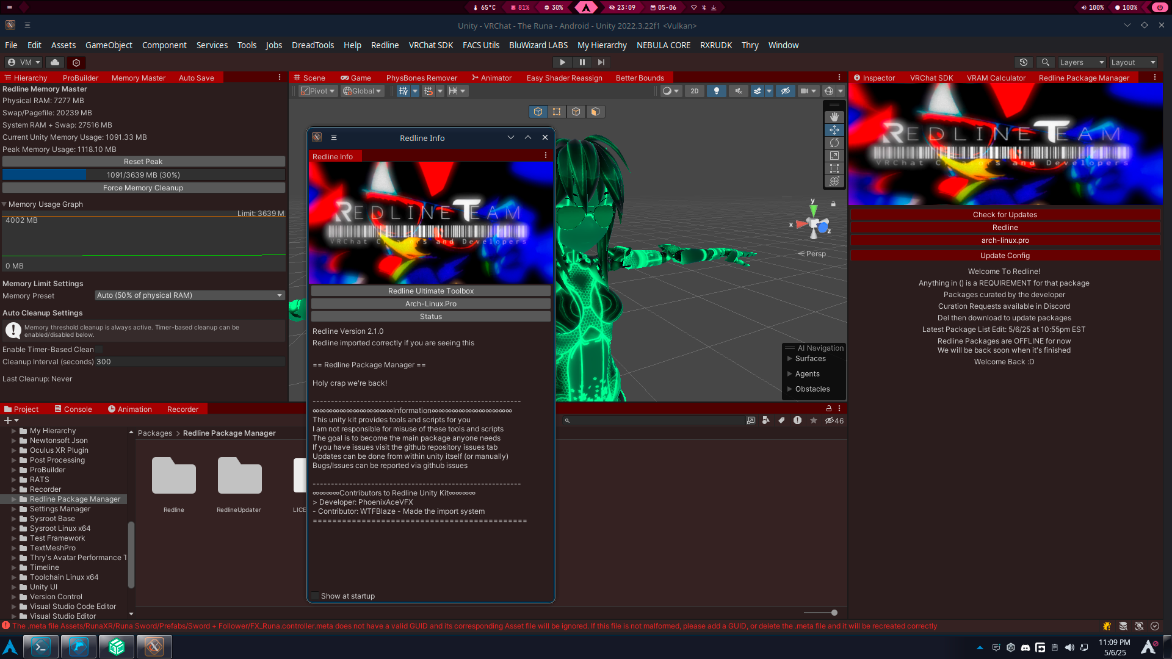Collapse the Memory Usage Graph section
The image size is (1172, 659).
coord(4,204)
